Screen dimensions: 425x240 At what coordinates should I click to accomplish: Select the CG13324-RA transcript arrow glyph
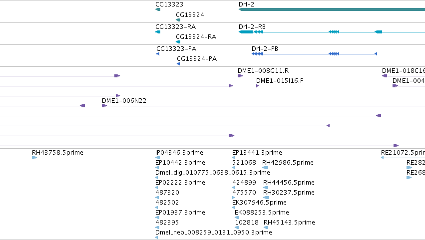(178, 42)
